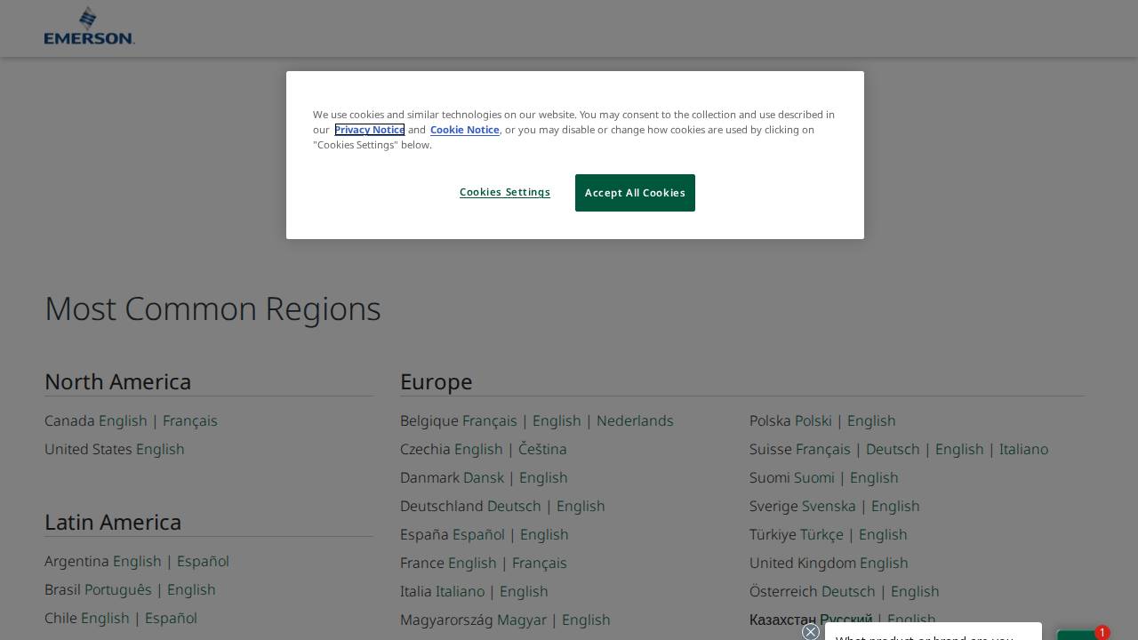View the Cookie Notice
This screenshot has width=1138, height=640.
pos(464,130)
